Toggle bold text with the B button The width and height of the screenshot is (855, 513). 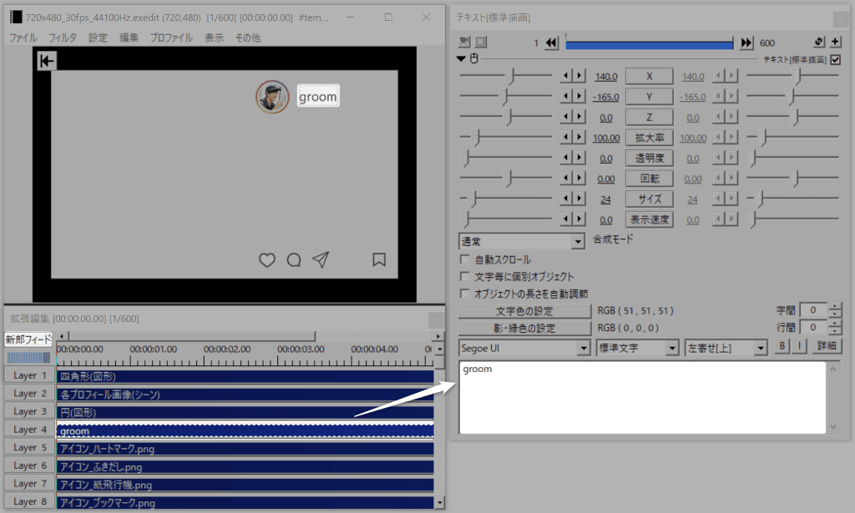click(x=782, y=346)
